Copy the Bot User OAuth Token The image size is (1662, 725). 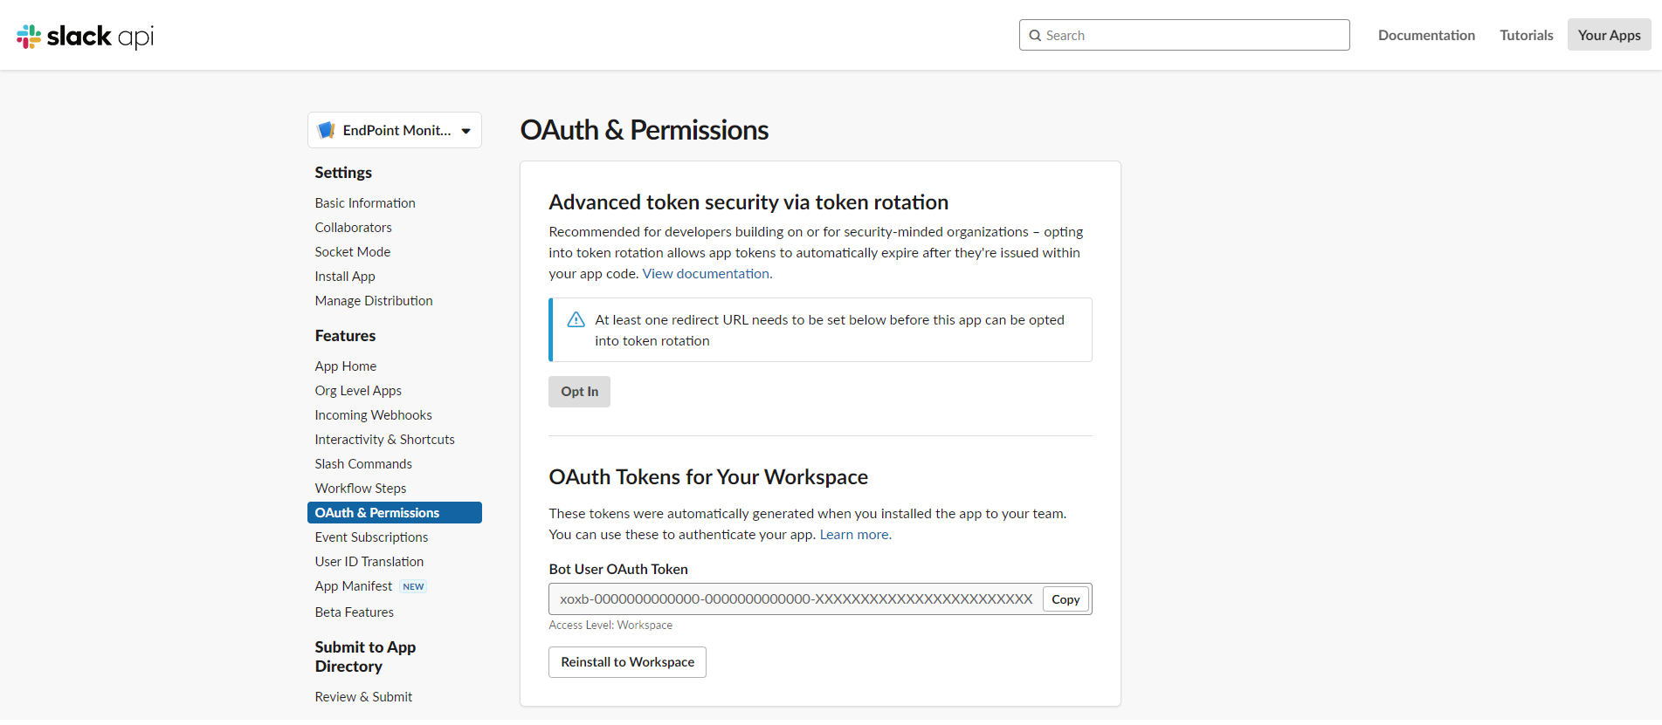[x=1065, y=599]
